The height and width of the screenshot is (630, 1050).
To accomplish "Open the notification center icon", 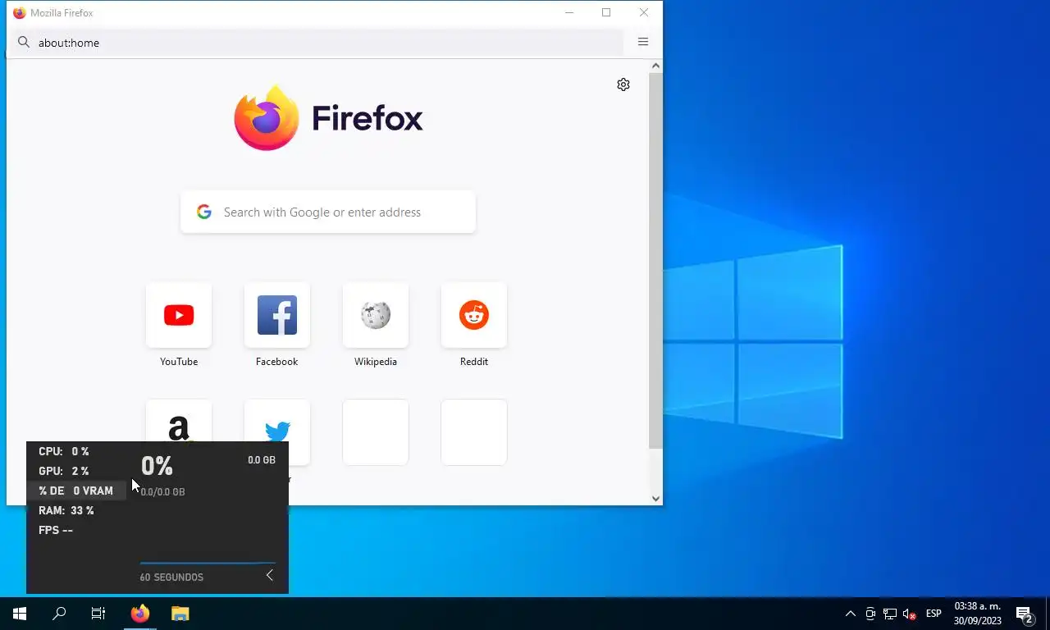I will 1025,614.
